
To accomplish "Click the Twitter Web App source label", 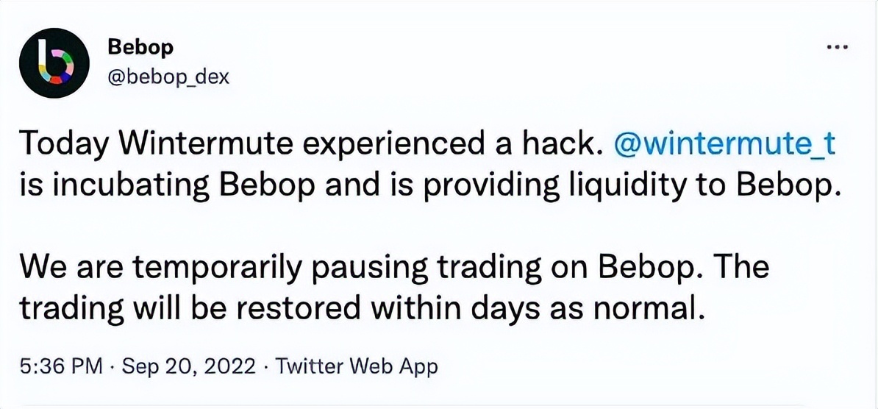I will [357, 366].
